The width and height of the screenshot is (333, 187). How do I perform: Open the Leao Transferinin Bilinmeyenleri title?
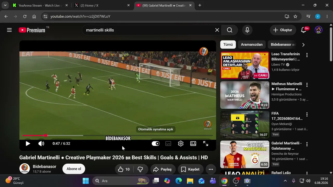[286, 57]
